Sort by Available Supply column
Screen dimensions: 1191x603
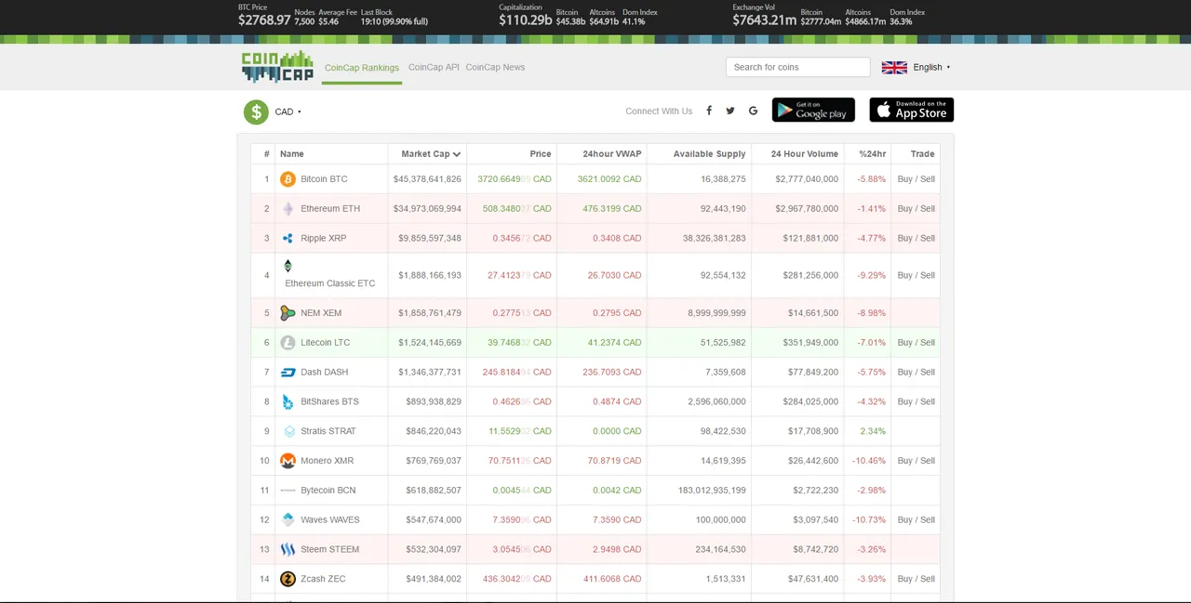click(x=709, y=154)
